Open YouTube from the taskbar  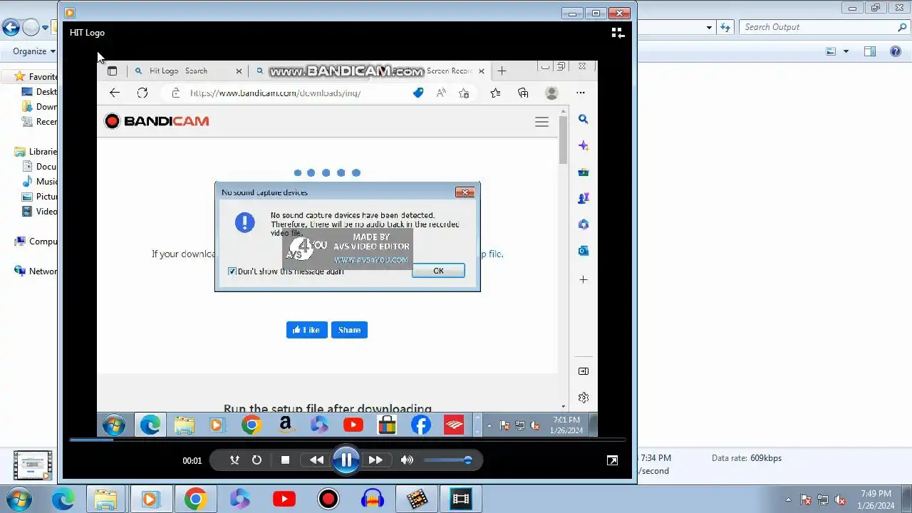tap(284, 499)
